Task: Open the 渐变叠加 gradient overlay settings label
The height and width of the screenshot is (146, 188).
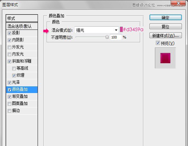Action: click(x=20, y=96)
